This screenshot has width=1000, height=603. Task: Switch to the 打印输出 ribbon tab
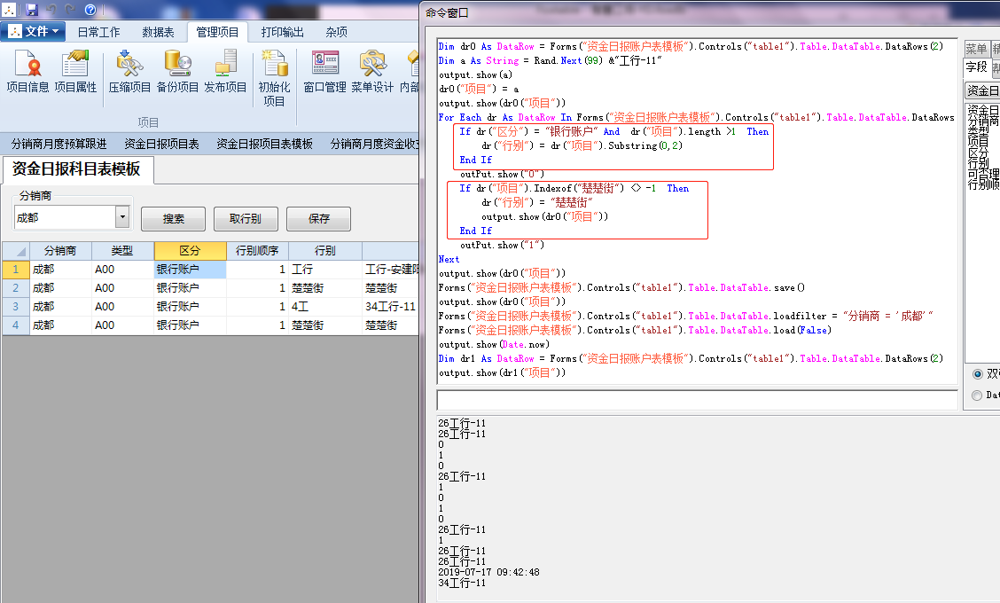[x=282, y=32]
